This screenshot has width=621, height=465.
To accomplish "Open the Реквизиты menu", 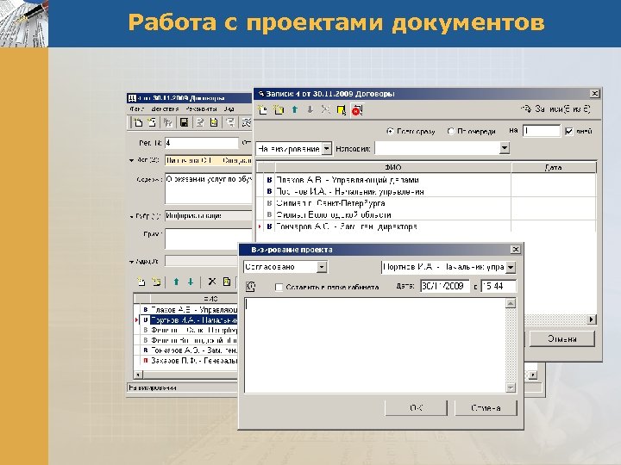I will pos(201,108).
